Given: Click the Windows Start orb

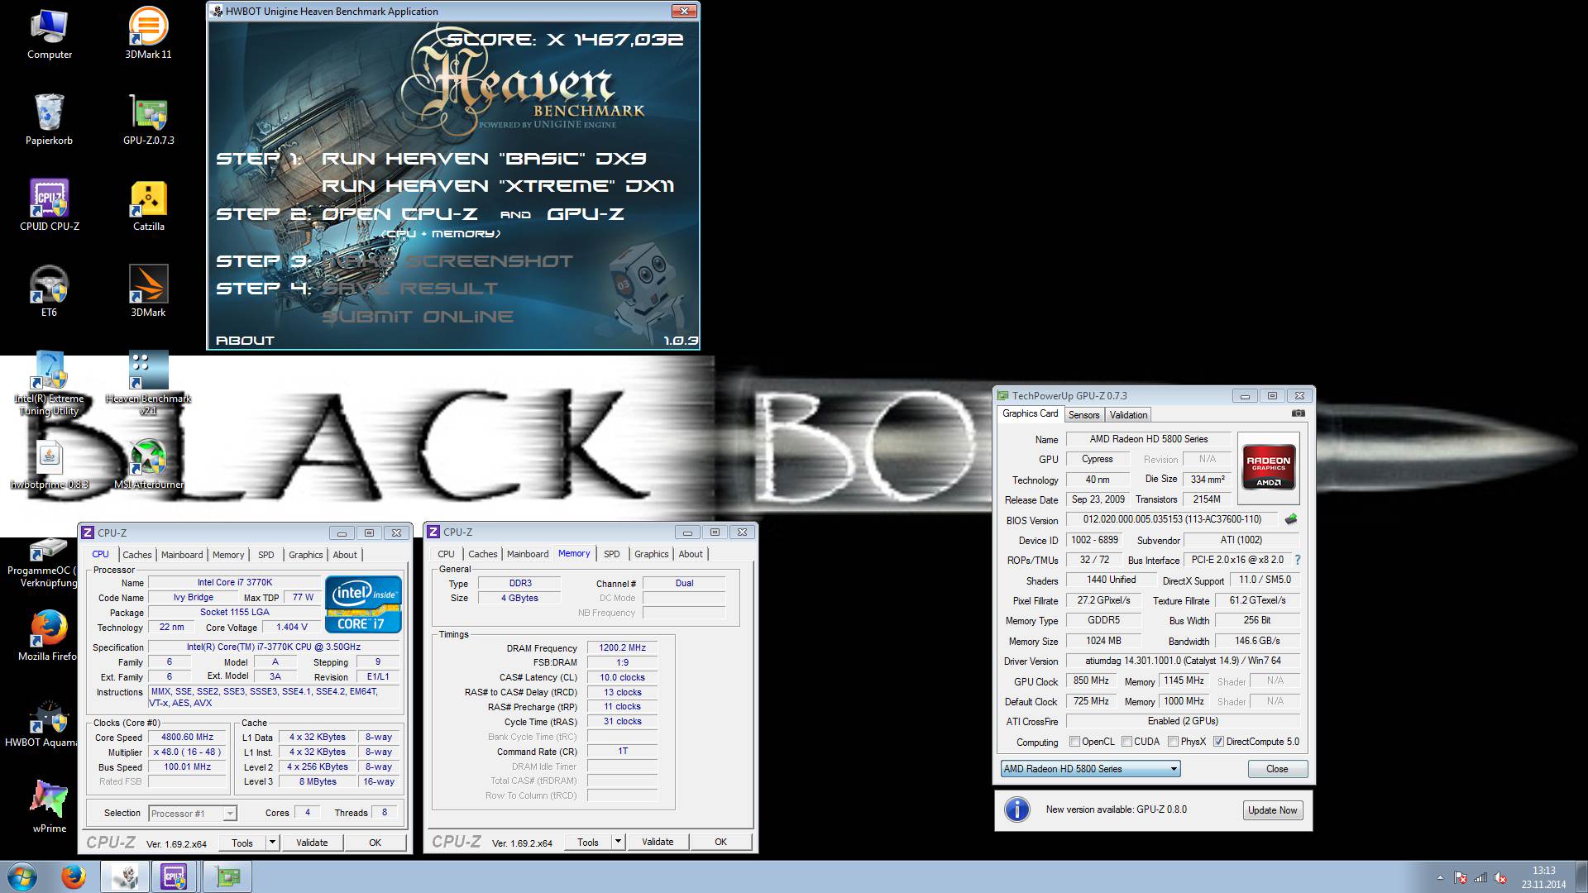Looking at the screenshot, I should [22, 876].
